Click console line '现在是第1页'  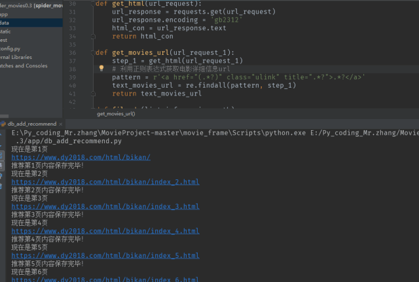pyautogui.click(x=29, y=149)
